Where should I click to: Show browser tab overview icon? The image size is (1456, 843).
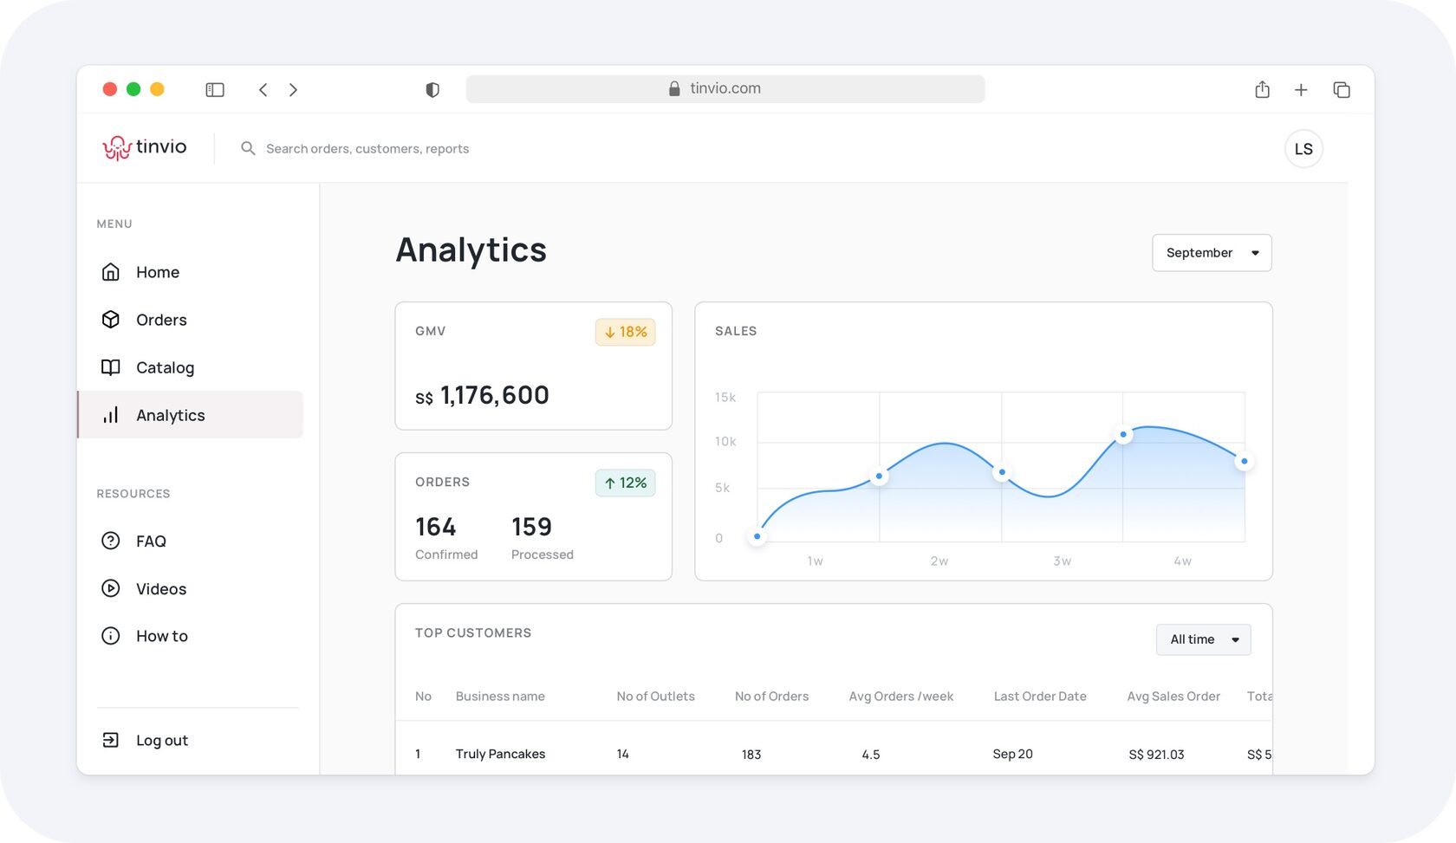(1341, 90)
